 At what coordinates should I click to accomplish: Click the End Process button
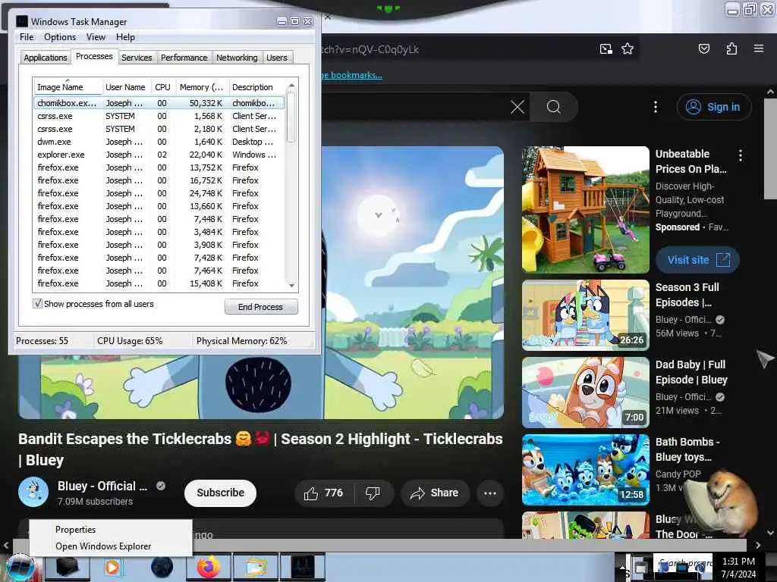[x=261, y=307]
